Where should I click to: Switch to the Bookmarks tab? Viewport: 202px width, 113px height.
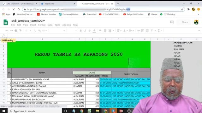pyautogui.click(x=58, y=4)
